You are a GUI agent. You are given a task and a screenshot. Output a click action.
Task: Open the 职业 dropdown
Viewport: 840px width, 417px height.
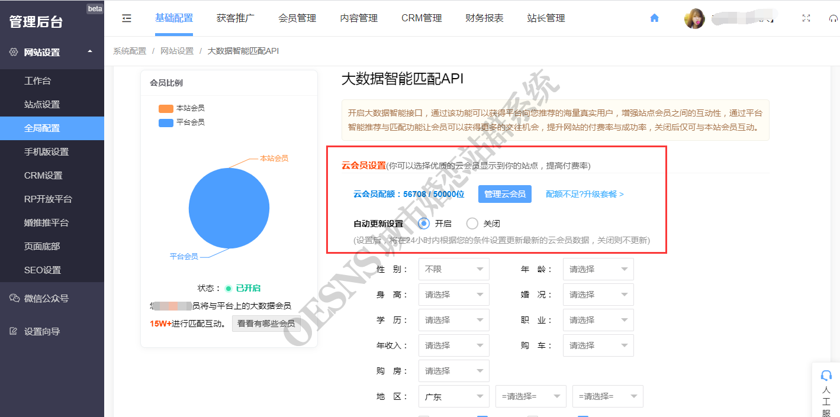(598, 320)
